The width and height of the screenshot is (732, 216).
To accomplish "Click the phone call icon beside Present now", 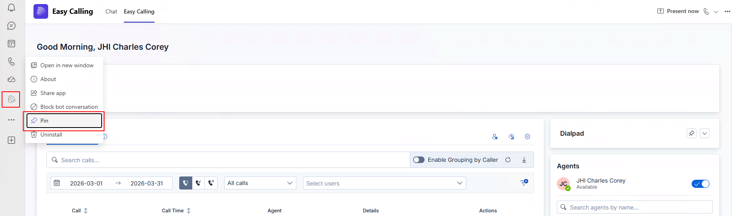I will (x=706, y=11).
